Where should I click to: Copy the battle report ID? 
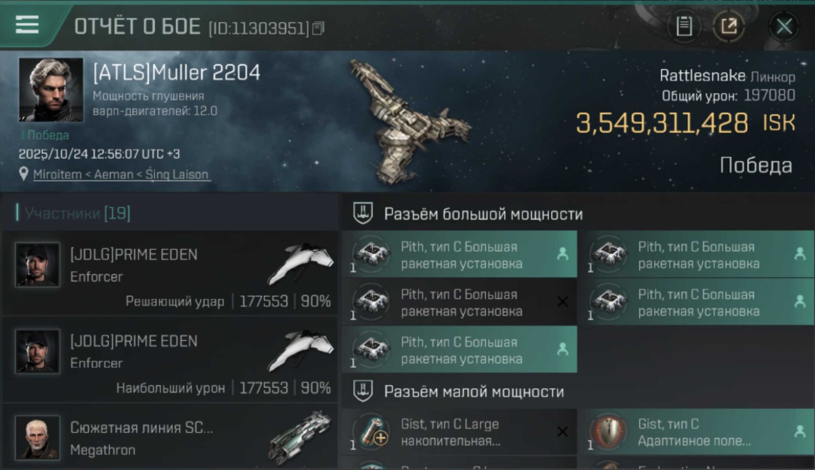point(318,28)
